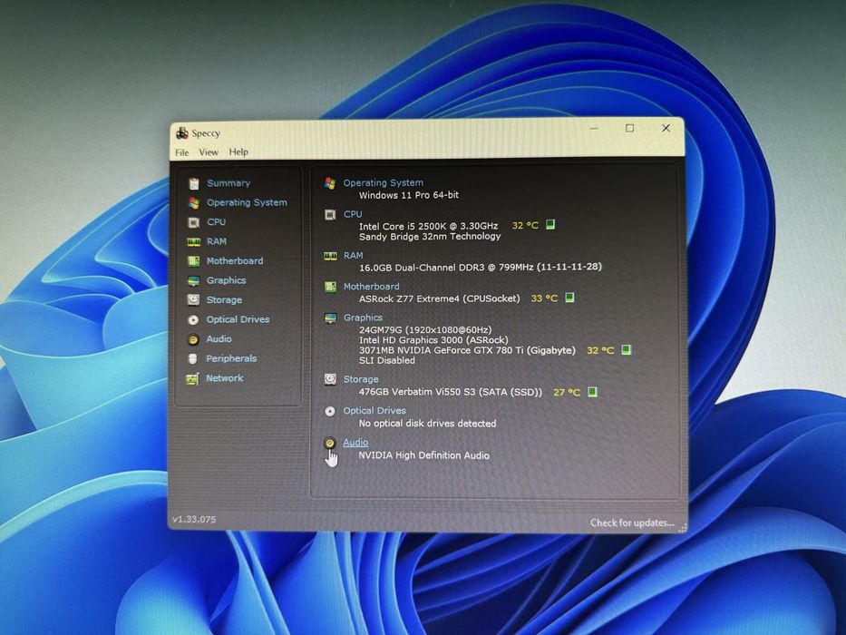Click the version number v1.33.075
846x635 pixels.
[194, 520]
